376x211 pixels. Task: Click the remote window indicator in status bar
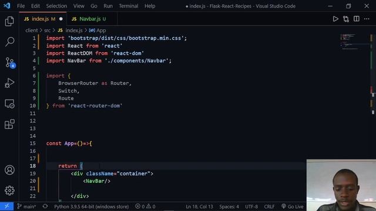(6, 206)
